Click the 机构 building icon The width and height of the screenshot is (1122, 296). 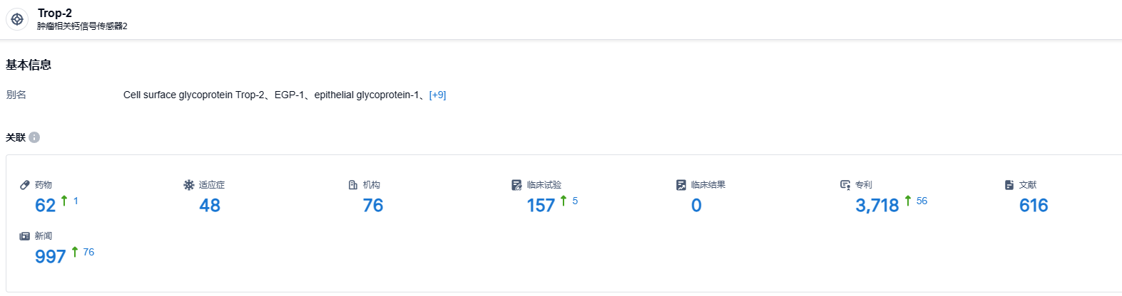353,185
